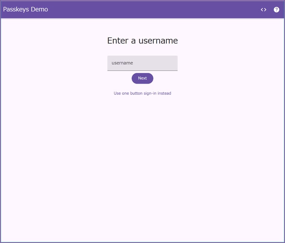285x243 pixels.
Task: Open the help question mark icon
Action: pos(276,10)
